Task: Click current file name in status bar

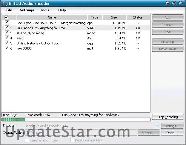Action: 90,115
